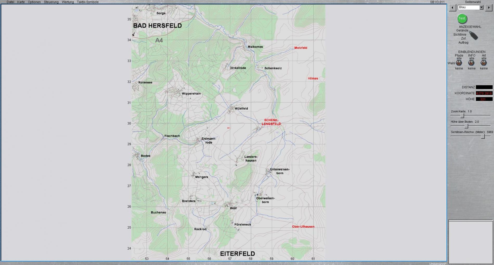Screen dimensions: 494x265
Task: Click the Anzeigewahl rotary selector knob
Action: point(474,35)
